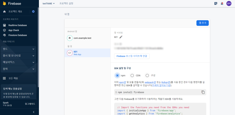Image resolution: width=235 pixels, height=115 pixels.
Task: Open the npm link in description
Action: (x=122, y=82)
